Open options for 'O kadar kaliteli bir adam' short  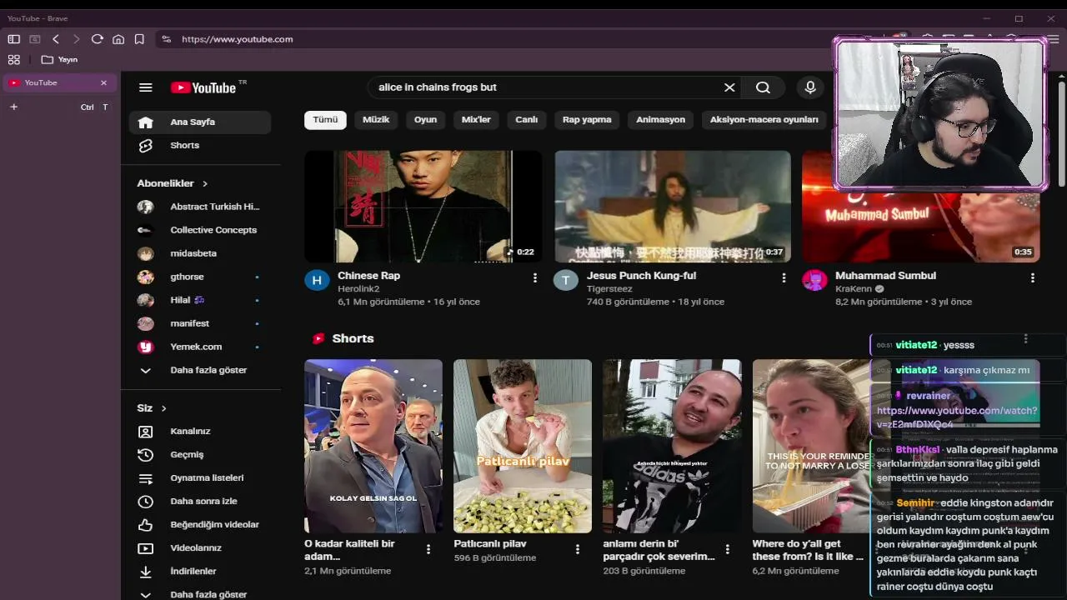point(428,549)
